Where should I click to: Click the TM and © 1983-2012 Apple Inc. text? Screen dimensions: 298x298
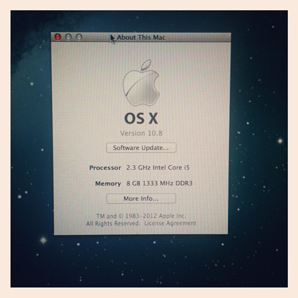tap(141, 216)
